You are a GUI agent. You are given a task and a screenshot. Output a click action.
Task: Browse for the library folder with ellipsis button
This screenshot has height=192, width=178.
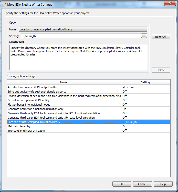(x=144, y=36)
